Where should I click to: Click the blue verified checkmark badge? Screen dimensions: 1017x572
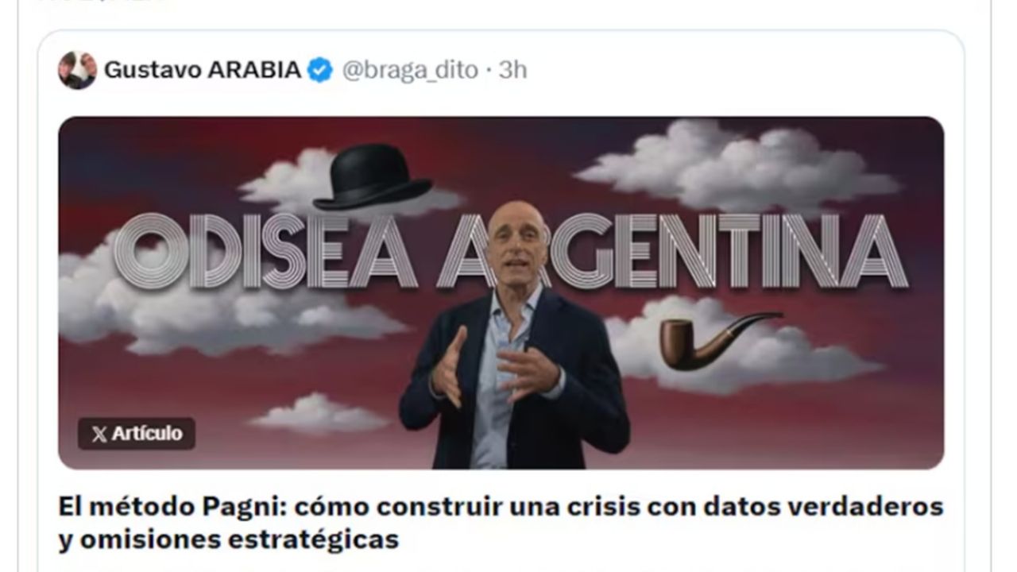point(320,70)
